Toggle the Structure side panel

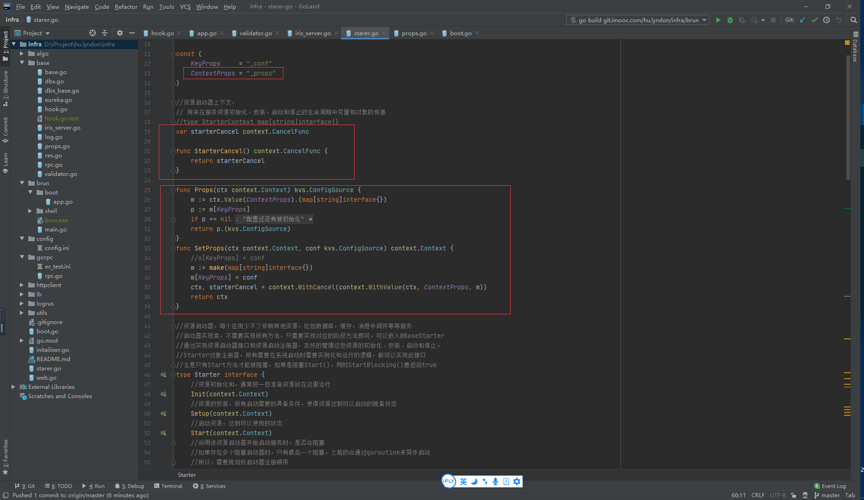coord(6,88)
